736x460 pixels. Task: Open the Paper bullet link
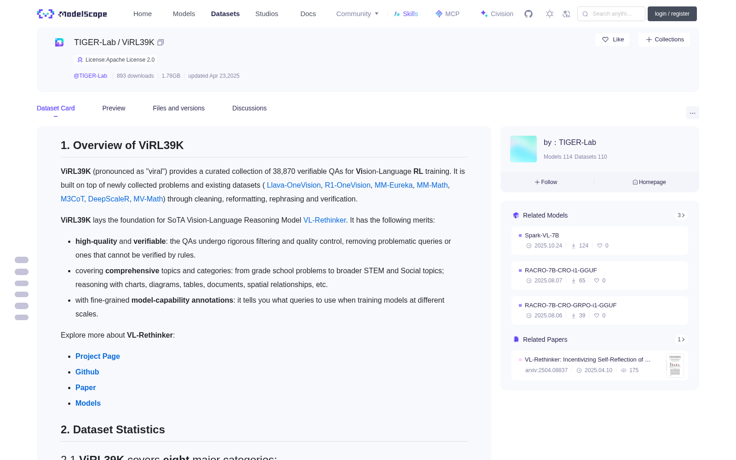coord(86,387)
